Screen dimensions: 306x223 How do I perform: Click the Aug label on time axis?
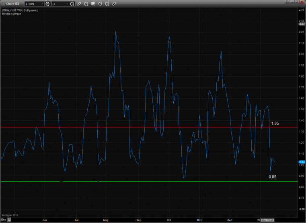click(105, 220)
